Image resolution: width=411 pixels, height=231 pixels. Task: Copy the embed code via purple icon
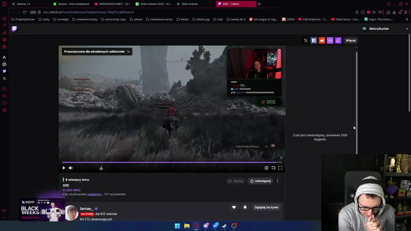330,40
